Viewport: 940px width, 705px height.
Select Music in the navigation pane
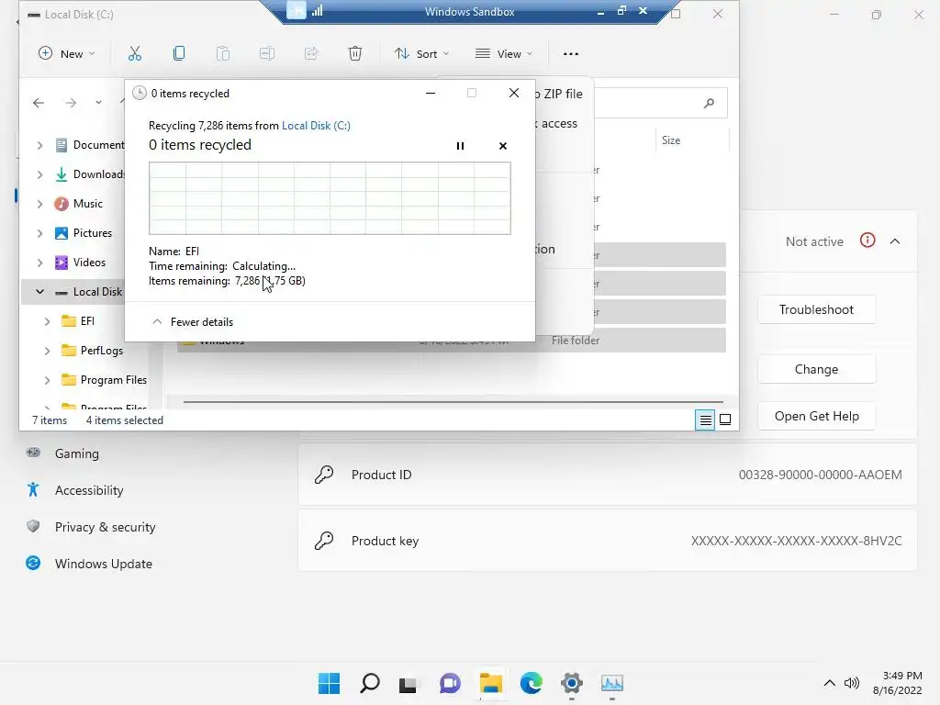pos(79,203)
